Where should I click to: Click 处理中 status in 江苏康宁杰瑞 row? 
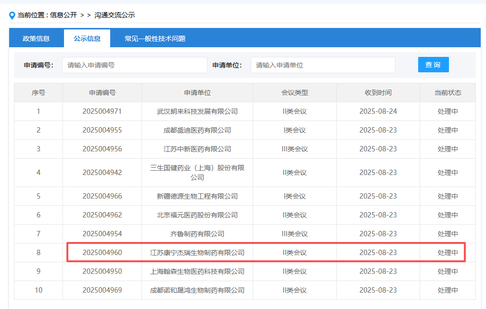pos(448,253)
